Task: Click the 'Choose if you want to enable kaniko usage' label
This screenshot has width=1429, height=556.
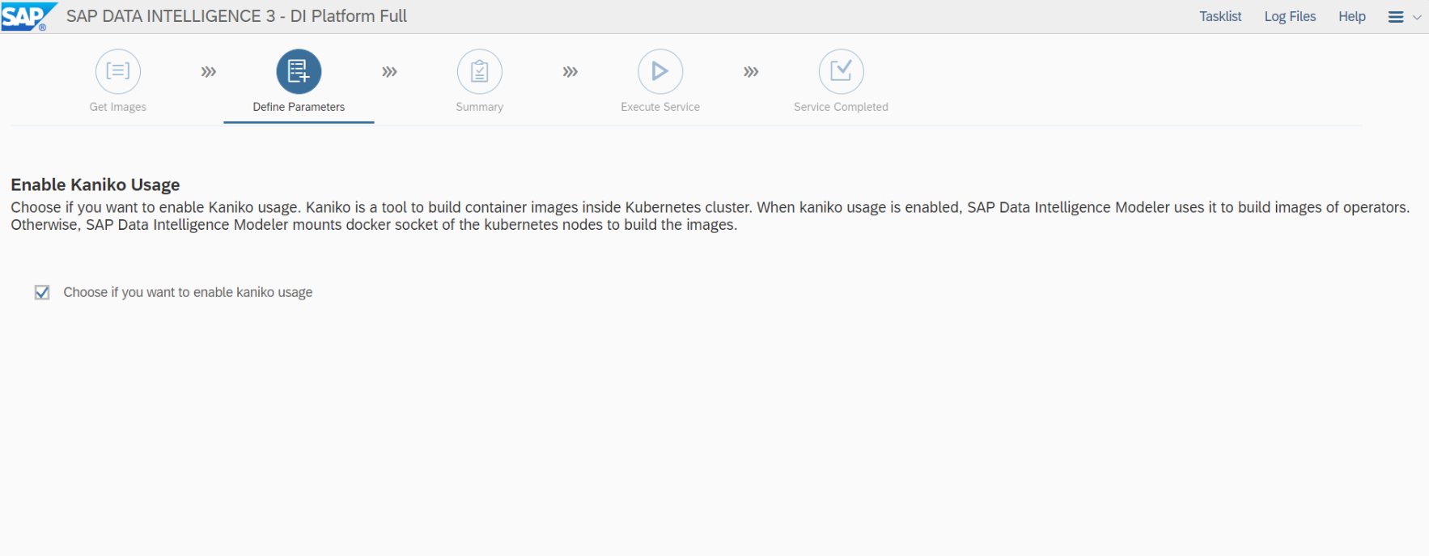Action: click(x=188, y=292)
